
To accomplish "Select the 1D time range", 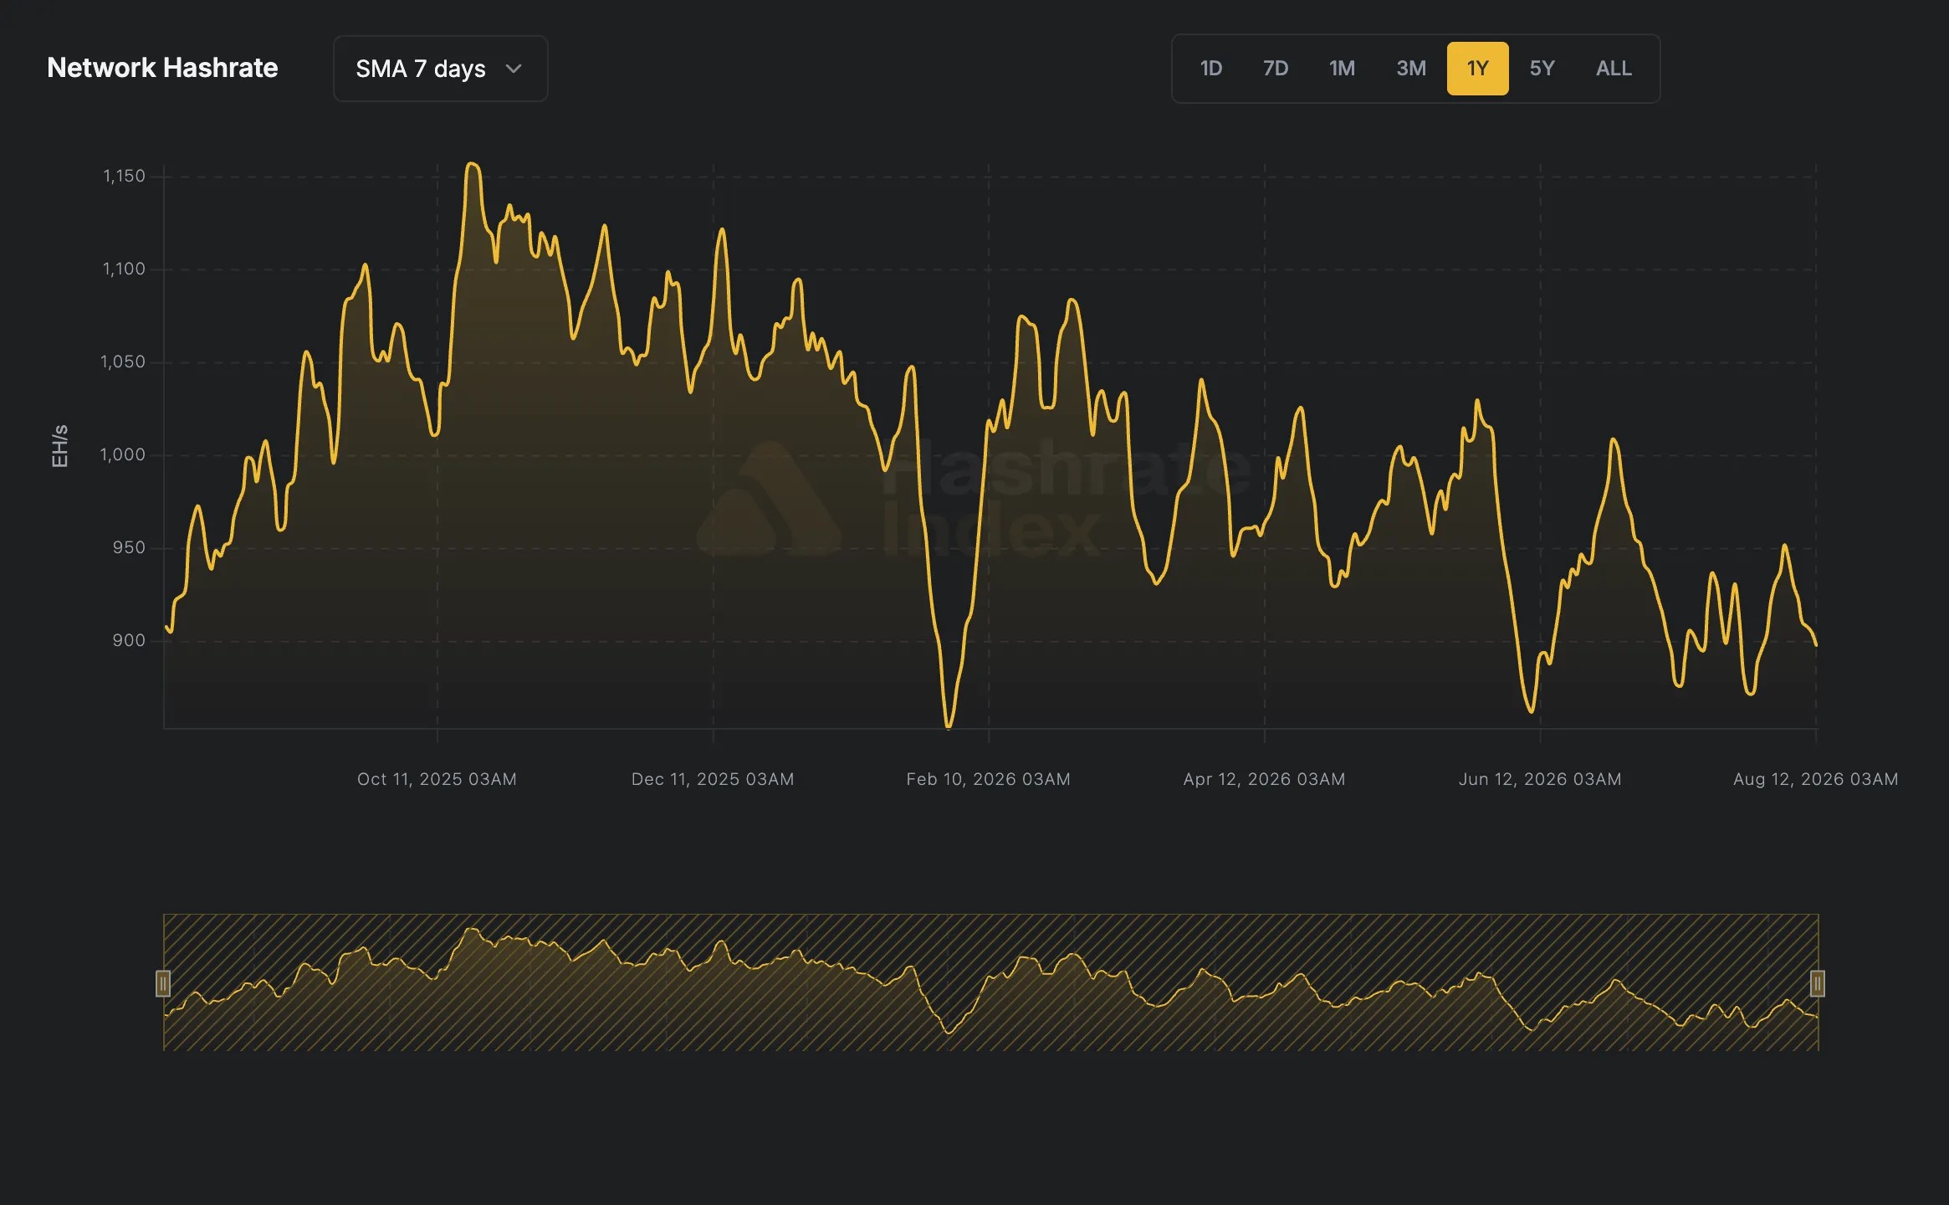I will click(1210, 69).
